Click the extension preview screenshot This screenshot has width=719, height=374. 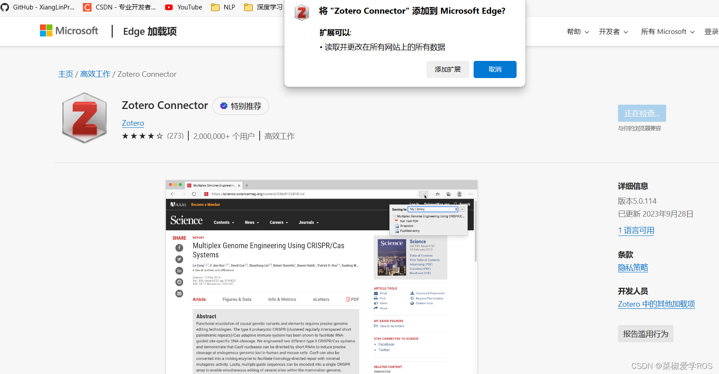click(x=322, y=277)
